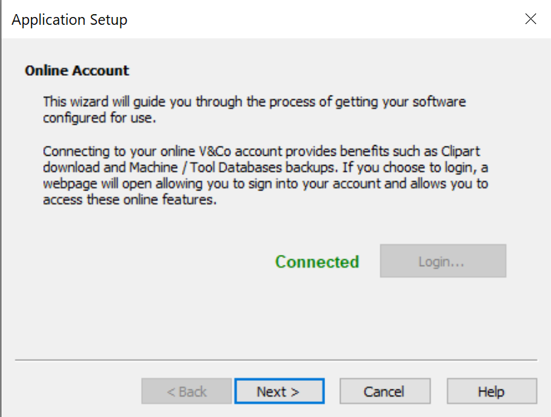
Task: Click the greyed-out Login... button
Action: coord(443,261)
